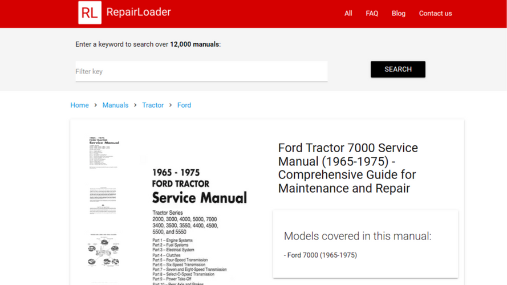Click the SEARCH button
The image size is (507, 285).
tap(398, 69)
